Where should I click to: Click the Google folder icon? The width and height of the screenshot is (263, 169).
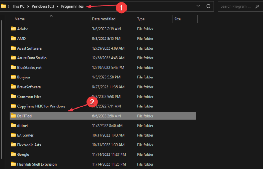coord(13,154)
